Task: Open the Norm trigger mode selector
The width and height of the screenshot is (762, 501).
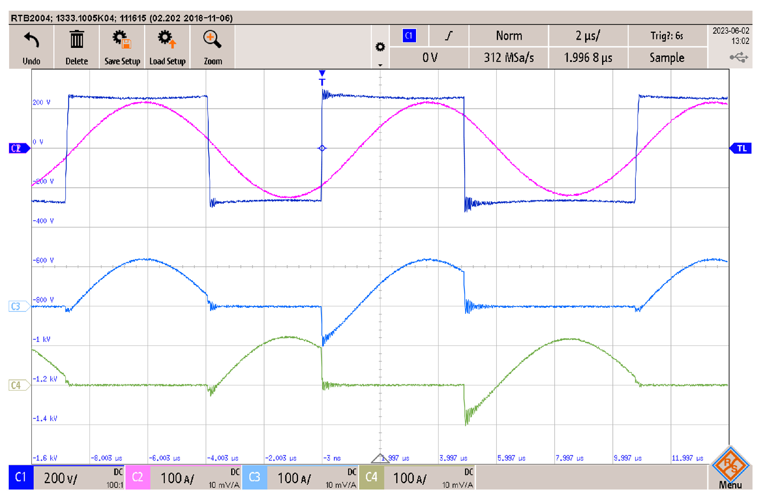Action: pos(509,36)
